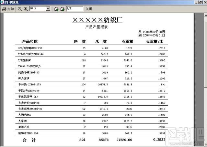Click meters value 23649
The image size is (207, 147).
pos(104,60)
